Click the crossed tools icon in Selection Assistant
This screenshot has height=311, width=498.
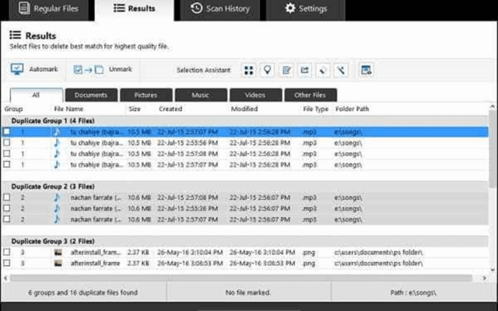tap(341, 70)
